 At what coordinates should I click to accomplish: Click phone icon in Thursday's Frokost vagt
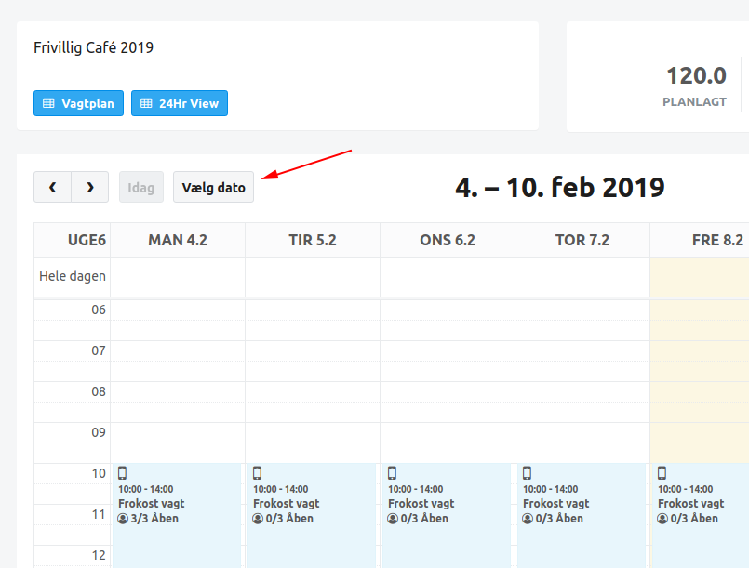527,473
